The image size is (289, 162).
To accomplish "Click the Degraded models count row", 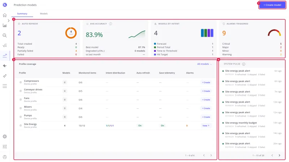I will [x=115, y=51].
